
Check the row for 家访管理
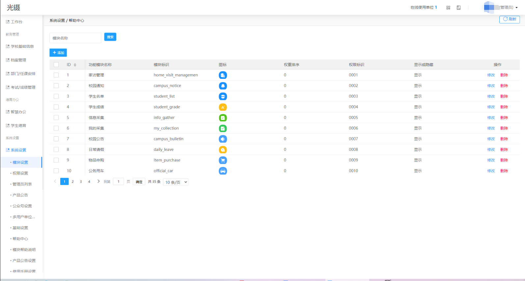coord(56,75)
